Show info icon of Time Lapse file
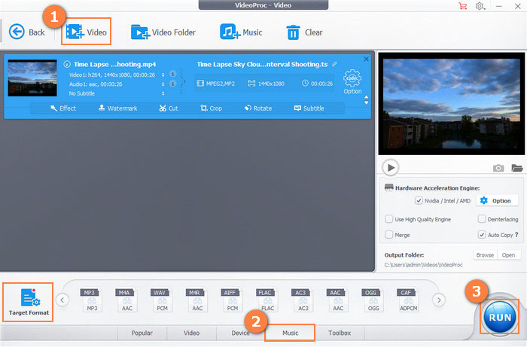This screenshot has width=527, height=347. 67,64
